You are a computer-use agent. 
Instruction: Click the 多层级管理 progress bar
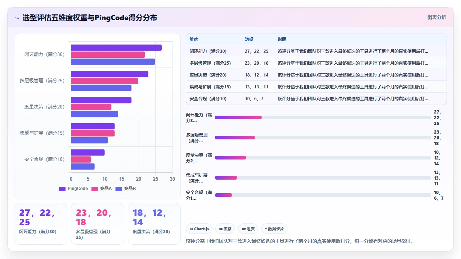(323, 138)
